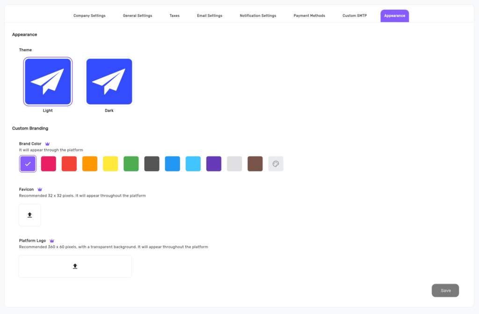Pick the pink brand color

click(x=49, y=164)
